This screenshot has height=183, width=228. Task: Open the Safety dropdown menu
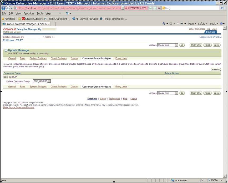[203, 24]
